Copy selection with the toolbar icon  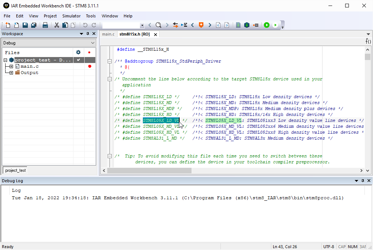pos(65,25)
